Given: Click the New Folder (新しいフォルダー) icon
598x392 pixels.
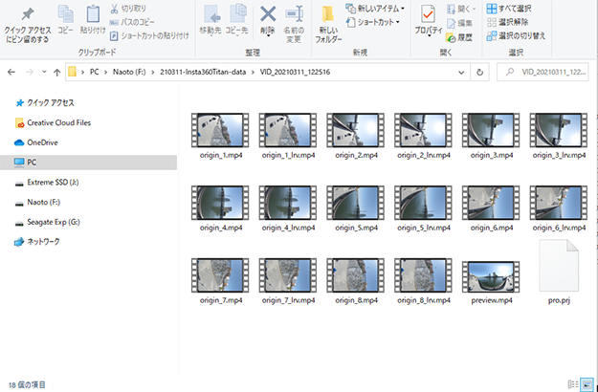Looking at the screenshot, I should tap(328, 23).
